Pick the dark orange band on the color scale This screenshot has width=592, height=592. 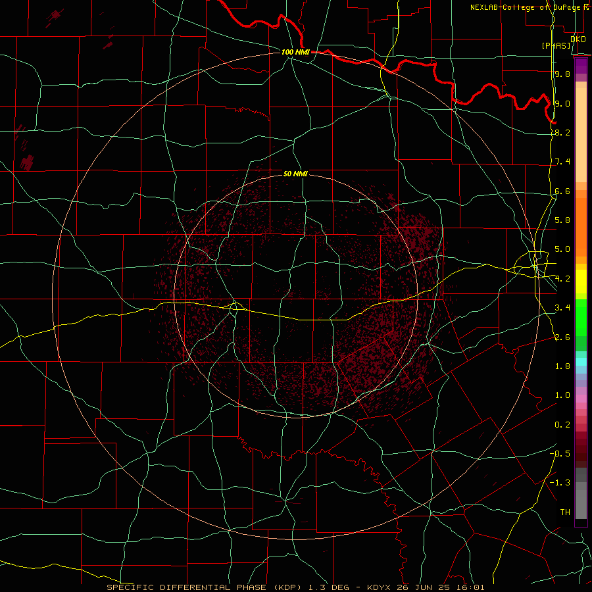tap(581, 227)
